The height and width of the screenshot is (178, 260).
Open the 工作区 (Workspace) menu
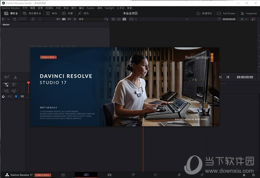click(120, 8)
